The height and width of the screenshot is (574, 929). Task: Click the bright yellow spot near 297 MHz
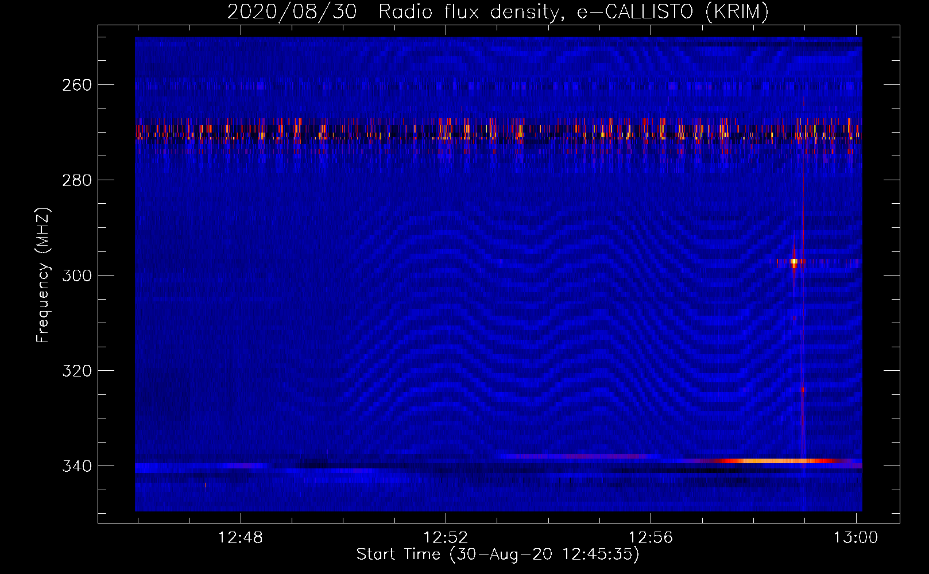pyautogui.click(x=794, y=262)
